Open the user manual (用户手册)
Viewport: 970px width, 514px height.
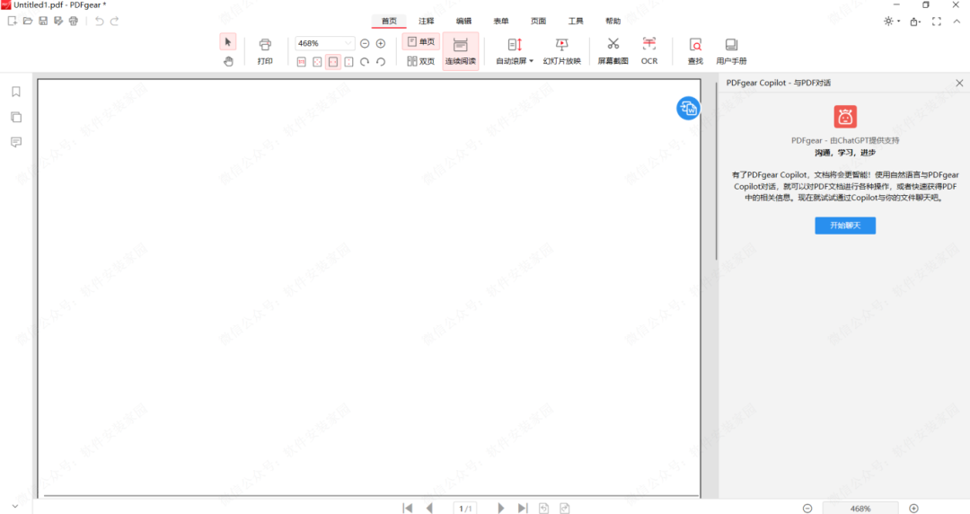coord(731,50)
